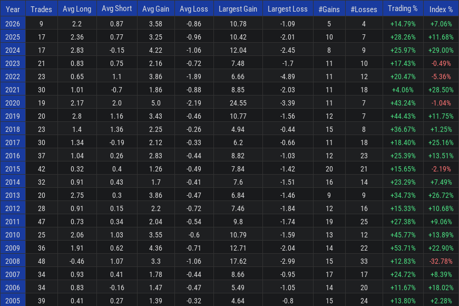Click the Trading % column header
Viewport: 459px width, 306px height.
point(403,8)
